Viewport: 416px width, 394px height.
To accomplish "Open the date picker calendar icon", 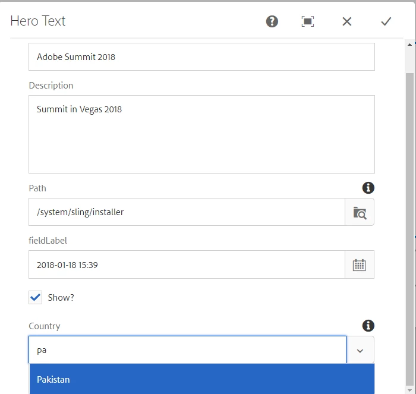I will 360,264.
